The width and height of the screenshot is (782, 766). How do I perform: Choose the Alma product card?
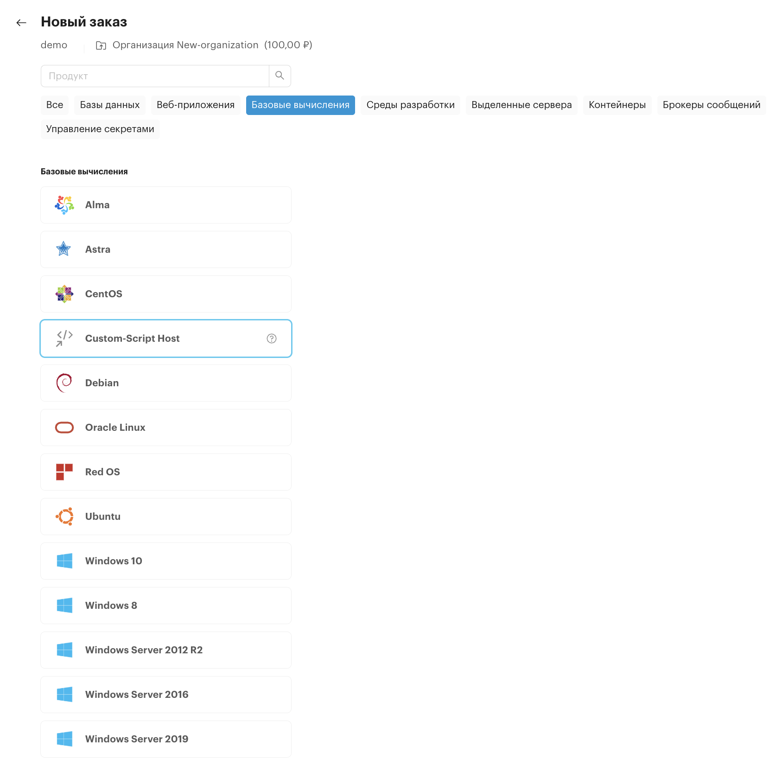tap(166, 205)
